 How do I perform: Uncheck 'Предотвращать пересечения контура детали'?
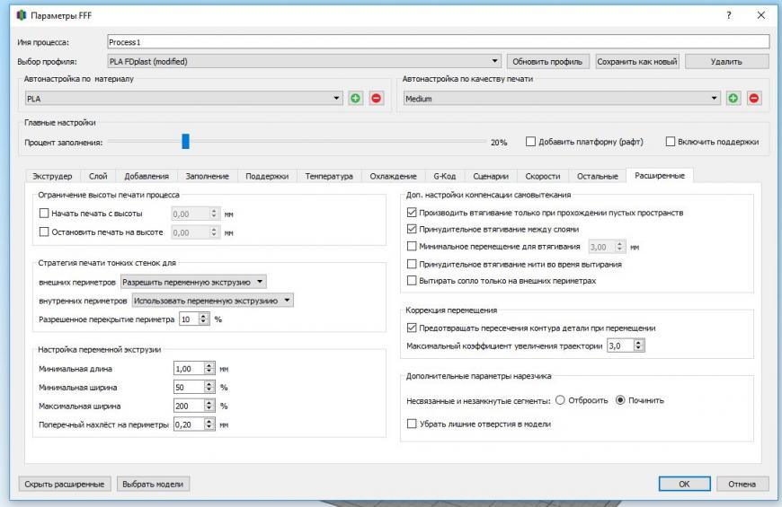click(x=412, y=328)
